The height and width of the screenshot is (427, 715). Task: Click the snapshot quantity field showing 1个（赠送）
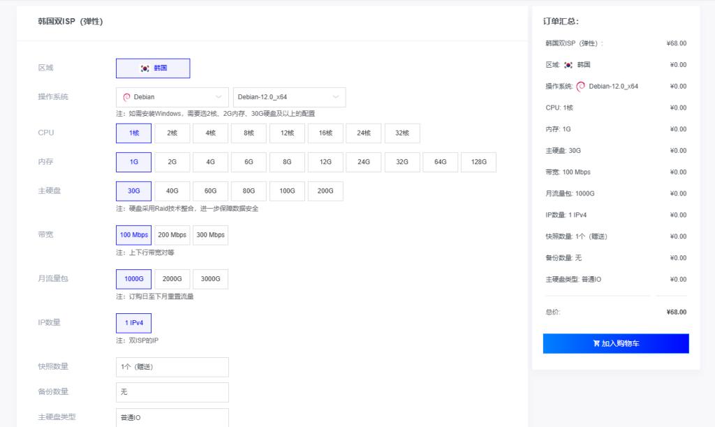[x=172, y=366]
